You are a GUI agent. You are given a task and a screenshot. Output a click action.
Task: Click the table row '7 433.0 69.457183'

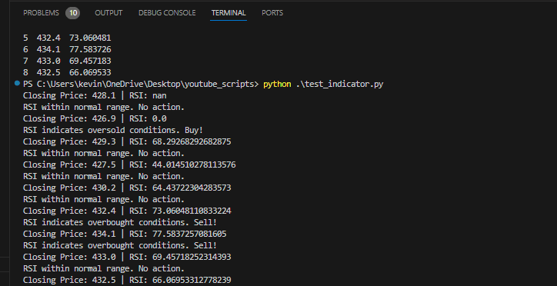[67, 61]
